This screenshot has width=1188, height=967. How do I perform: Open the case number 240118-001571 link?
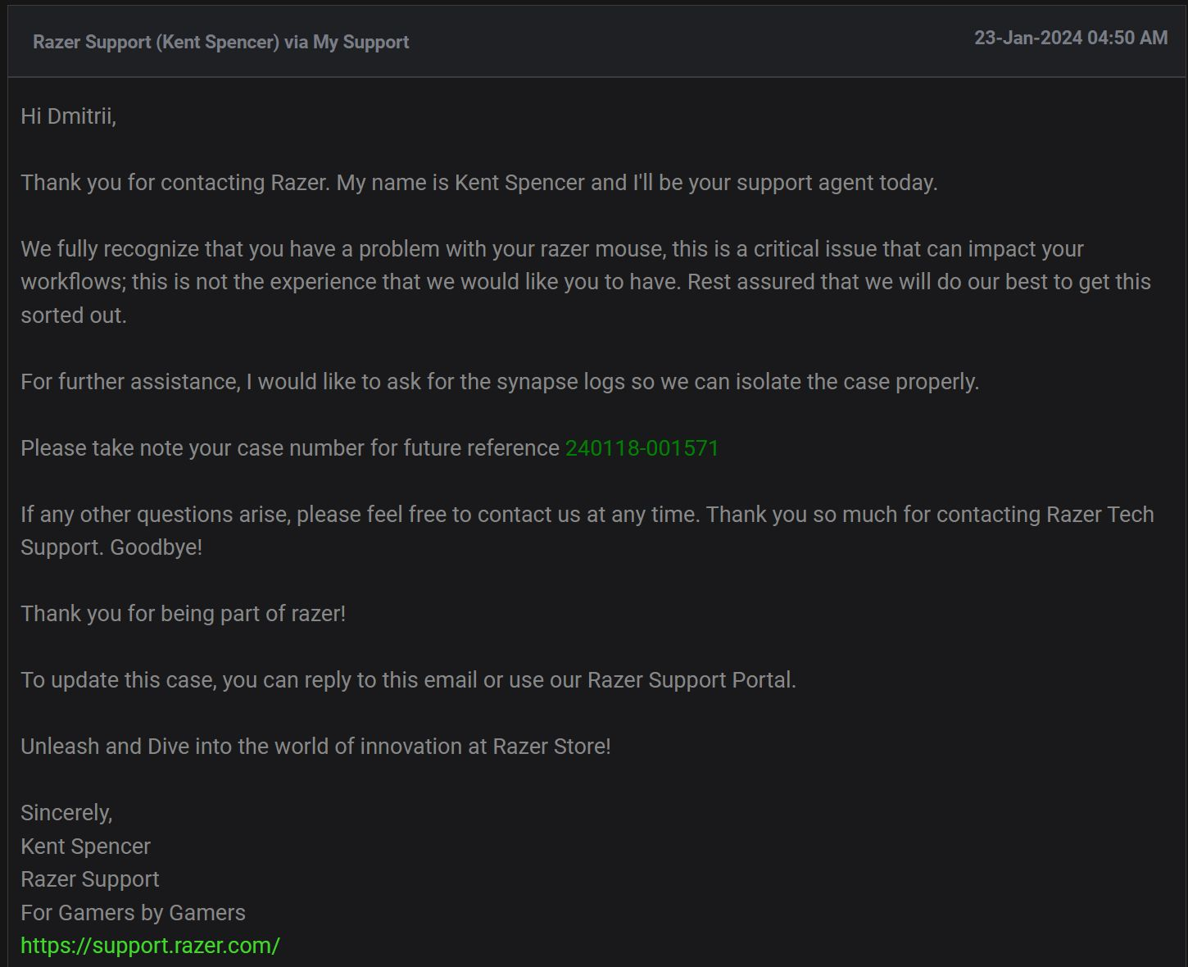(x=642, y=448)
